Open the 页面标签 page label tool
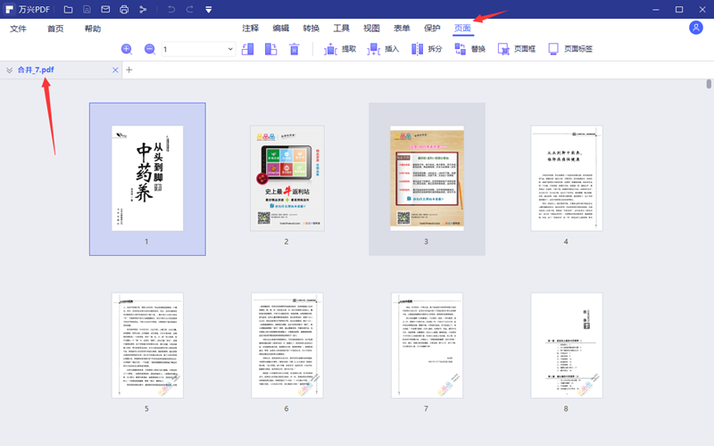The height and width of the screenshot is (446, 714). [569, 49]
